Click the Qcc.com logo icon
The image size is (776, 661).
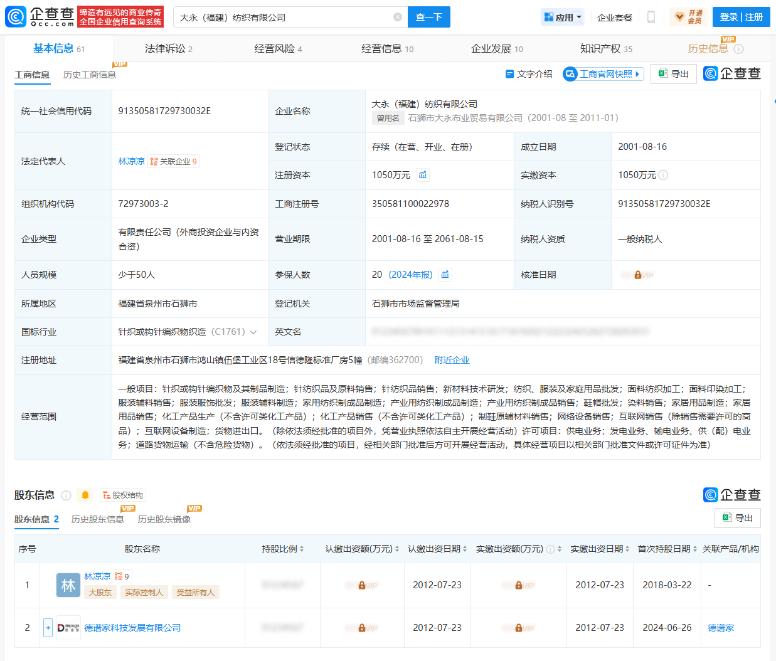tap(16, 17)
